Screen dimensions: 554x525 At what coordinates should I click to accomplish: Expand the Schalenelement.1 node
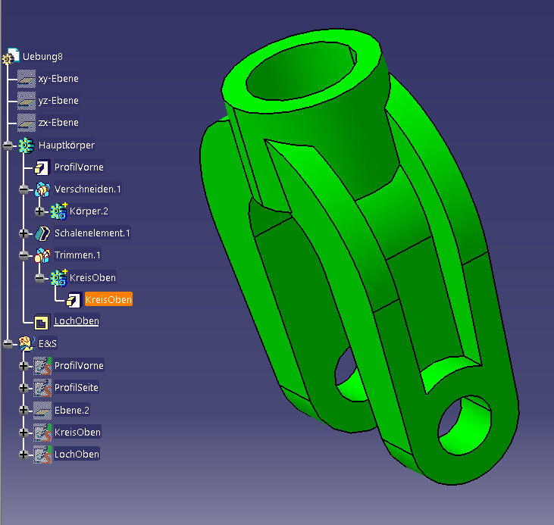point(23,233)
